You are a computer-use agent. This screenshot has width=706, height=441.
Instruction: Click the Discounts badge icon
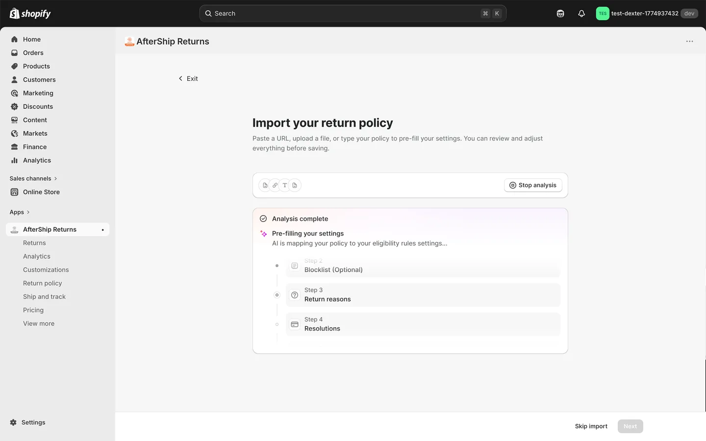click(15, 106)
